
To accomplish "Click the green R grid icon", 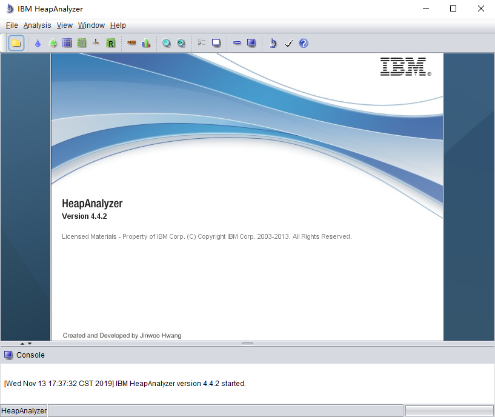I will pyautogui.click(x=110, y=43).
